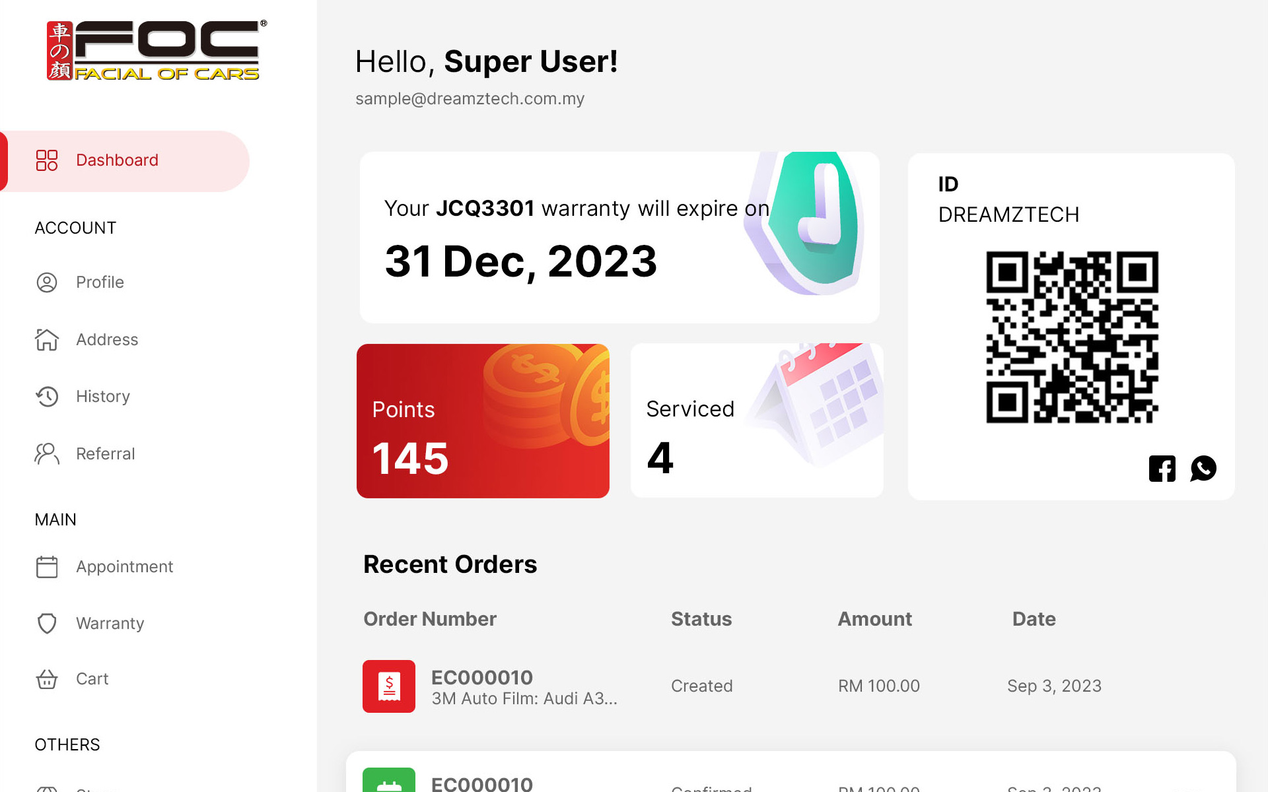Click the Address house icon
1268x792 pixels.
(47, 340)
